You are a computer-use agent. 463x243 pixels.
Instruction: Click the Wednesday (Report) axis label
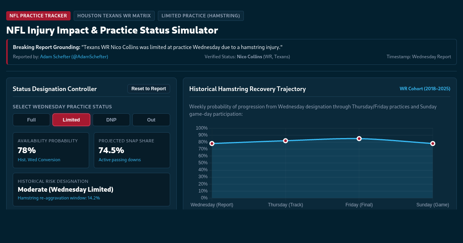(x=212, y=205)
